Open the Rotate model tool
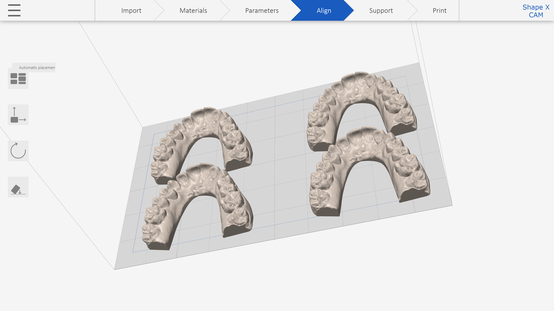Image resolution: width=554 pixels, height=311 pixels. click(x=18, y=151)
